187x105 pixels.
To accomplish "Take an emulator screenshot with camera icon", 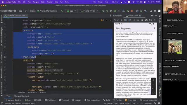I will [146, 20].
